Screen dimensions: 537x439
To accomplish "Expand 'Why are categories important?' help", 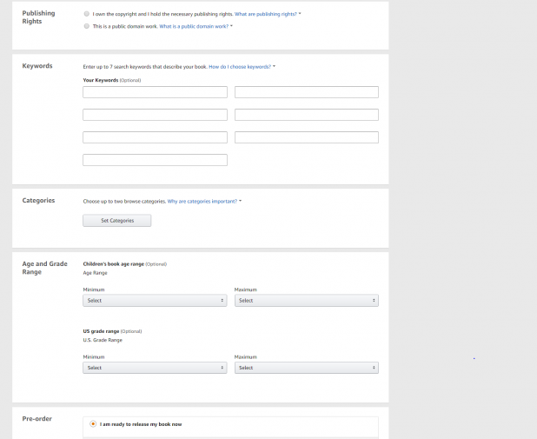I will (x=202, y=201).
